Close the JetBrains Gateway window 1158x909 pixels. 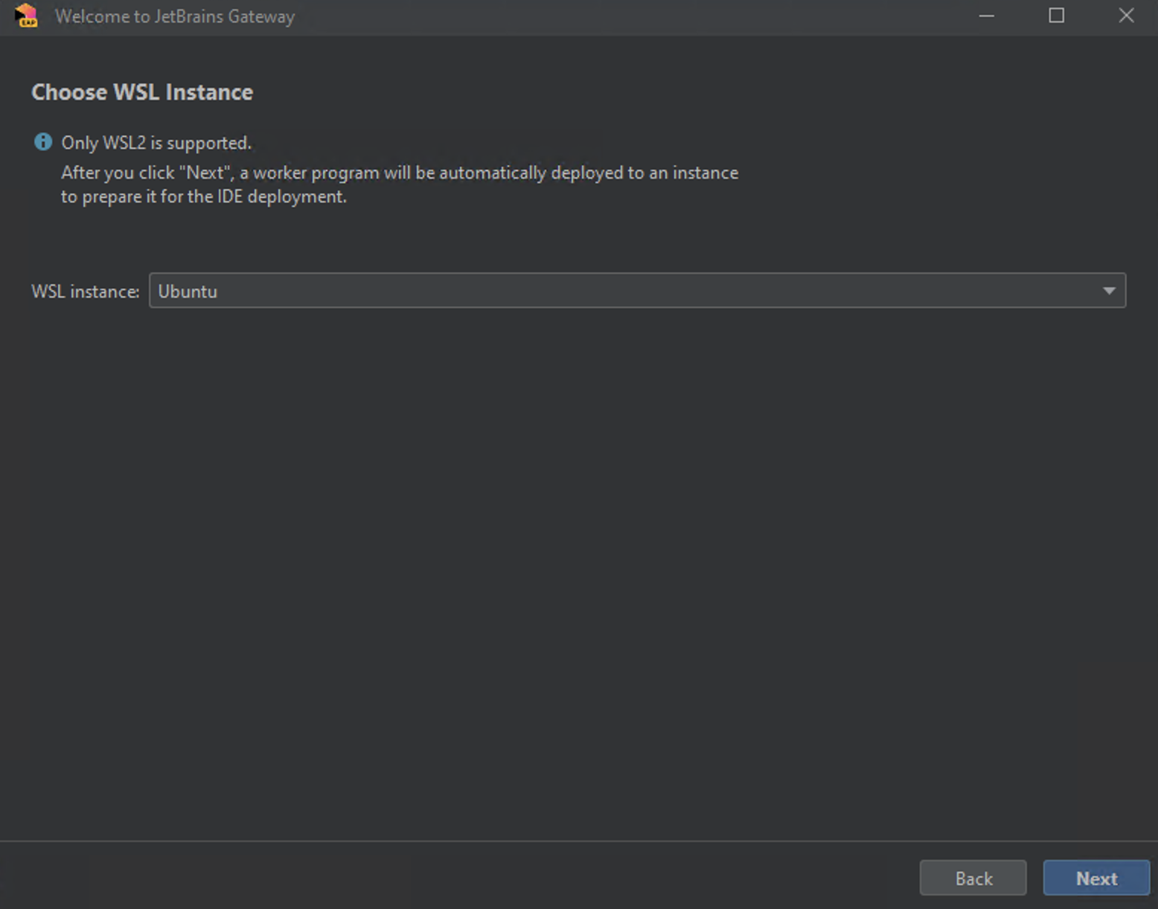1126,16
